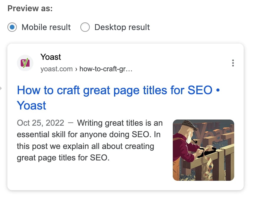Click the "Mobile result" text label
254x199 pixels.
[x=46, y=27]
